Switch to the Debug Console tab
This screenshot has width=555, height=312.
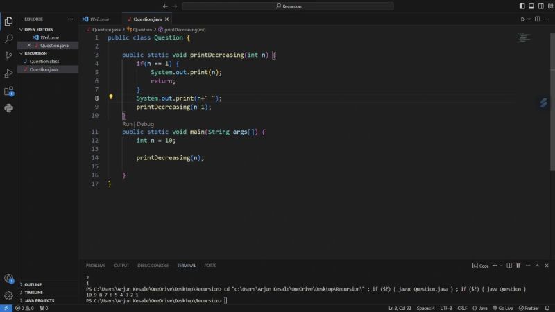[153, 266]
